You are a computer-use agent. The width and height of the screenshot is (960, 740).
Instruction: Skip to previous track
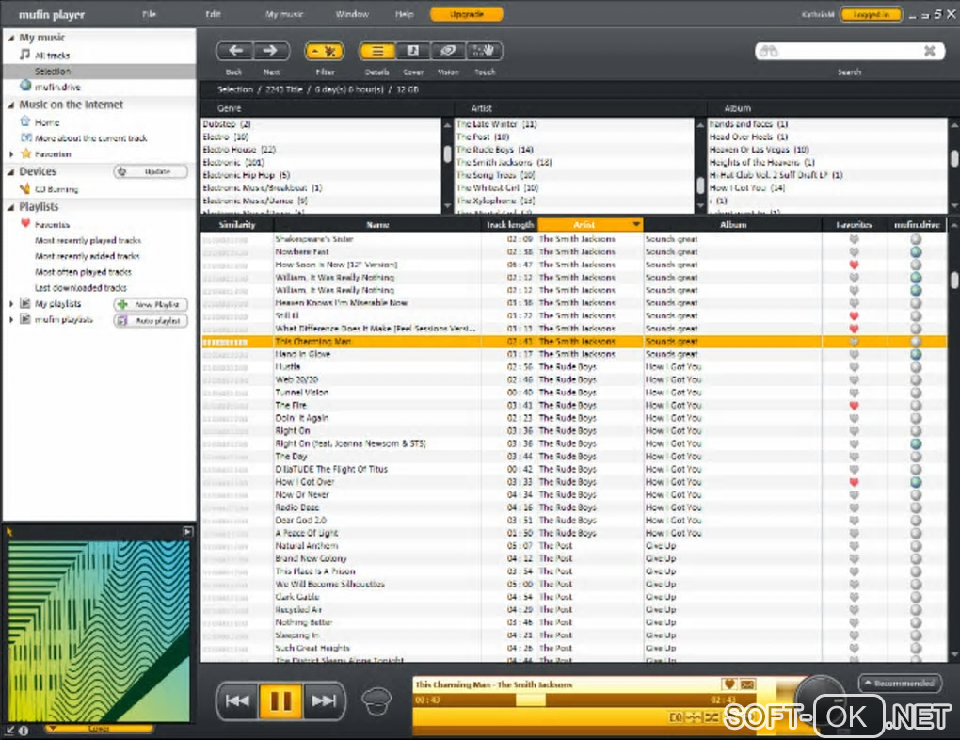click(x=237, y=700)
